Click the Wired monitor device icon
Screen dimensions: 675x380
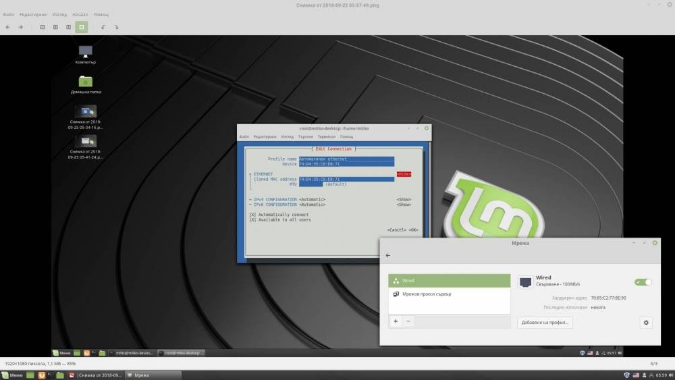525,282
